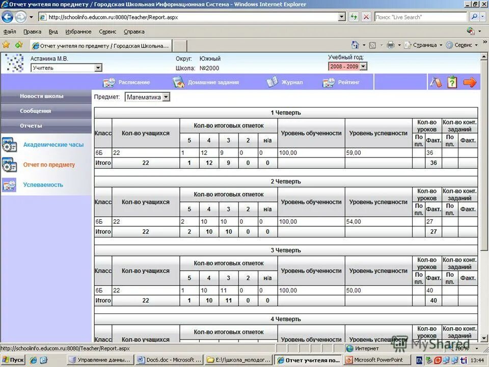Viewport: 489px width, 367px height.
Task: Open Favorites Center star icon
Action: coord(6,45)
